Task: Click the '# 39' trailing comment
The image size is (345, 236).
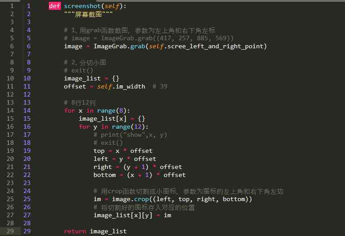Action: click(x=160, y=87)
